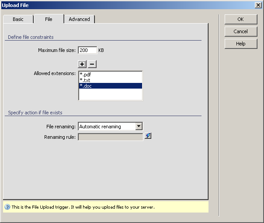Click the blue question mark icon in the hint bar
This screenshot has width=264, height=223.
click(7, 207)
